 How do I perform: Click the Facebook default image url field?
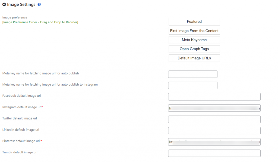click(214, 96)
